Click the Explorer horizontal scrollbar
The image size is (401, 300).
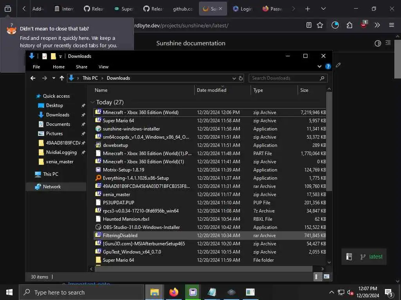[x=204, y=269]
